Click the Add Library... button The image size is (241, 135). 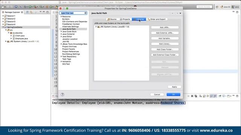165,44
